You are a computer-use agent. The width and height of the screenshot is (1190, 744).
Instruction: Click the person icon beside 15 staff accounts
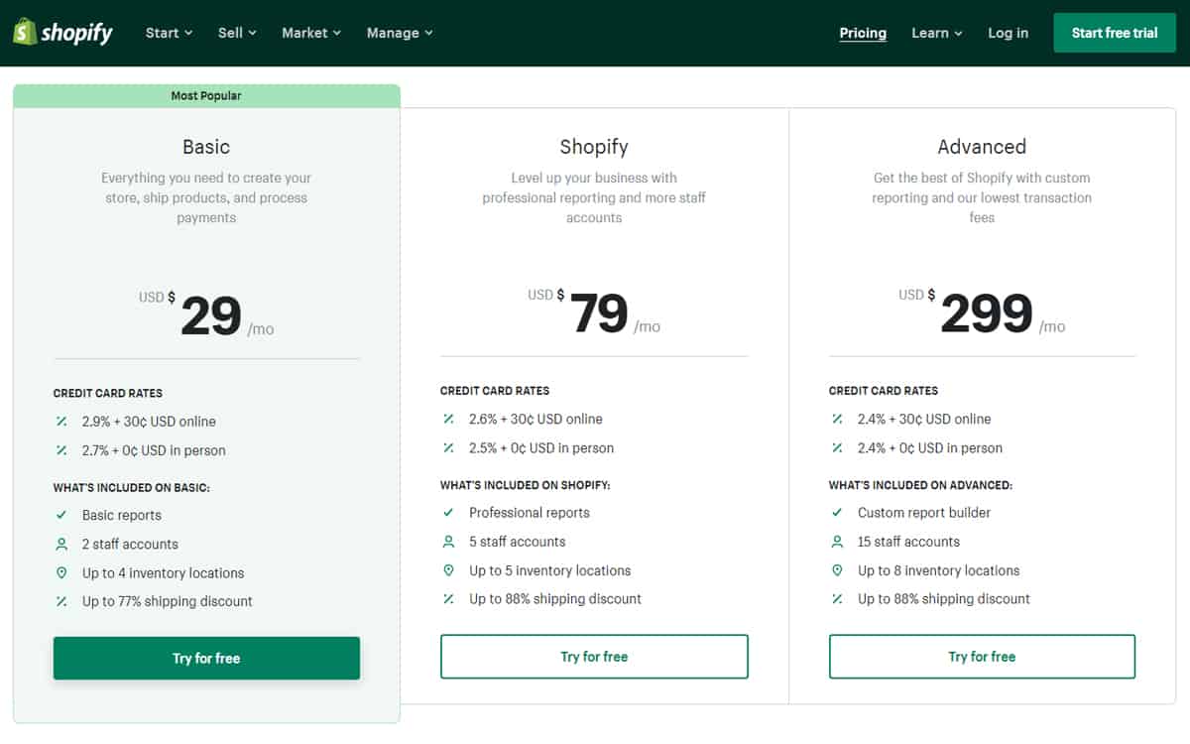837,542
